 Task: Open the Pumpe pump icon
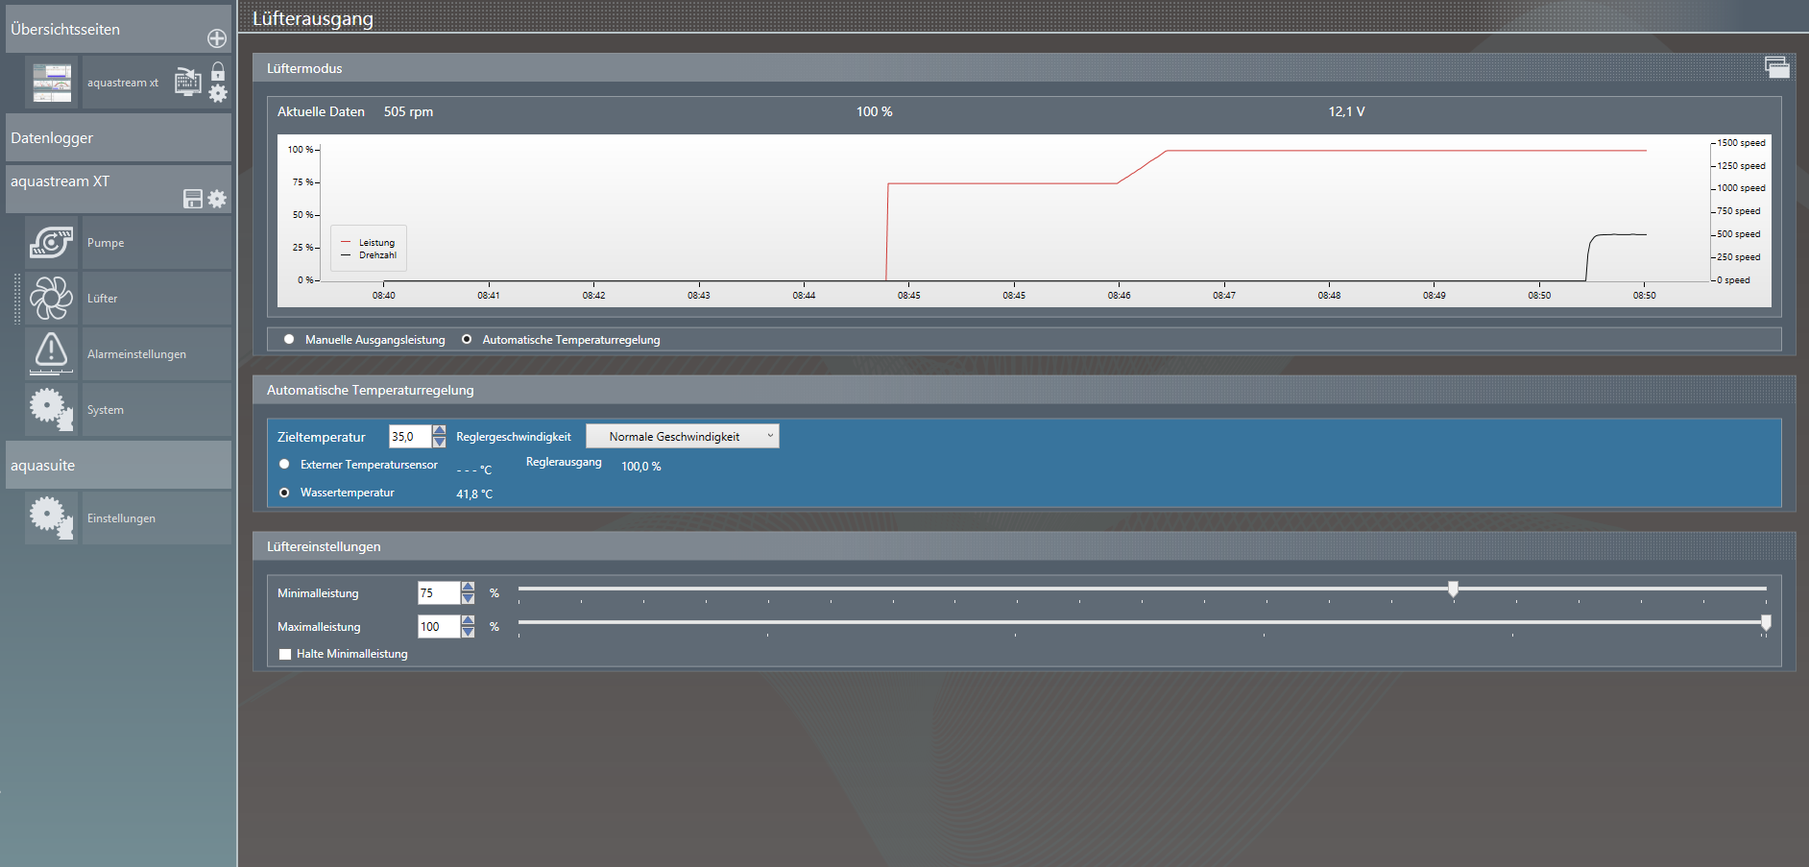(52, 243)
